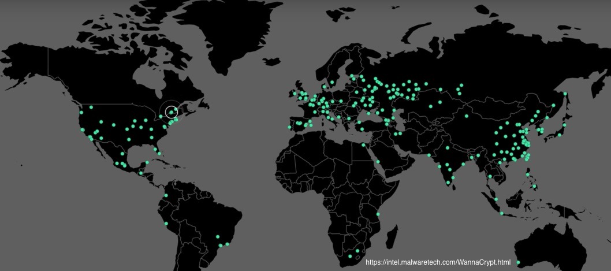The height and width of the screenshot is (271, 611).
Task: Click the easternmost dot in Russia's Far East
Action: tap(565, 94)
